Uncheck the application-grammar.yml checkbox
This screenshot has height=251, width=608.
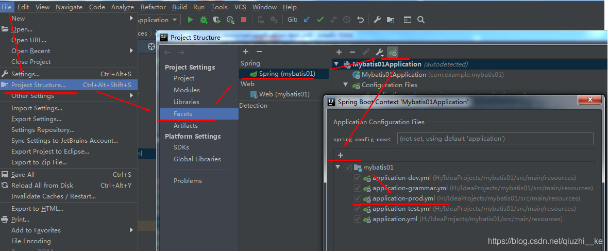[358, 188]
